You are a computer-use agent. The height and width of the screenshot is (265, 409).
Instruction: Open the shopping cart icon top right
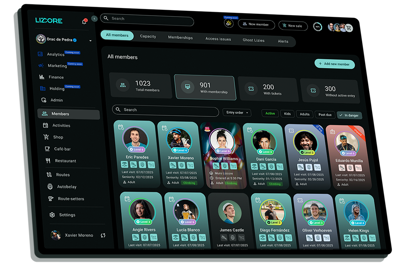pos(349,29)
